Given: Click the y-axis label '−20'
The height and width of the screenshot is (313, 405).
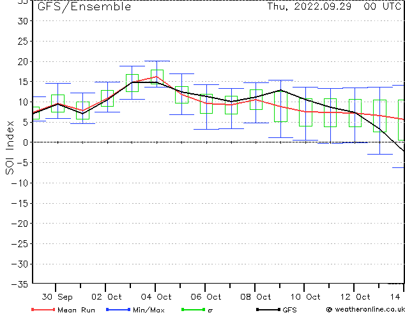Looking at the screenshot, I should tap(20, 224).
